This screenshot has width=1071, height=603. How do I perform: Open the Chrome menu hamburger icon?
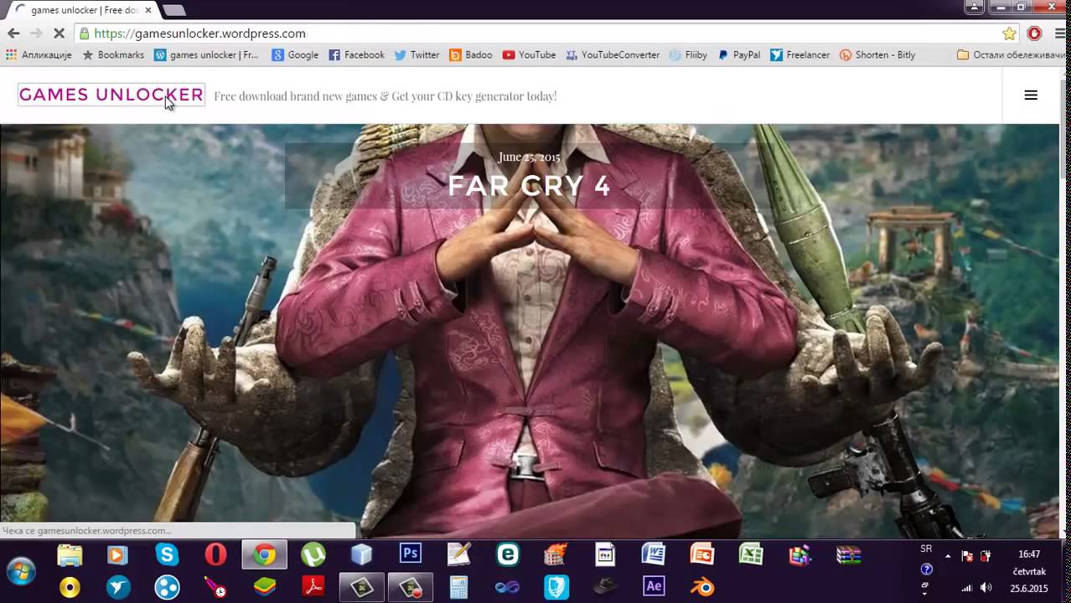tap(1058, 33)
